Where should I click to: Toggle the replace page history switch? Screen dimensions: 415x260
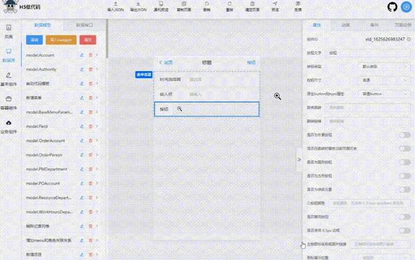(x=405, y=149)
